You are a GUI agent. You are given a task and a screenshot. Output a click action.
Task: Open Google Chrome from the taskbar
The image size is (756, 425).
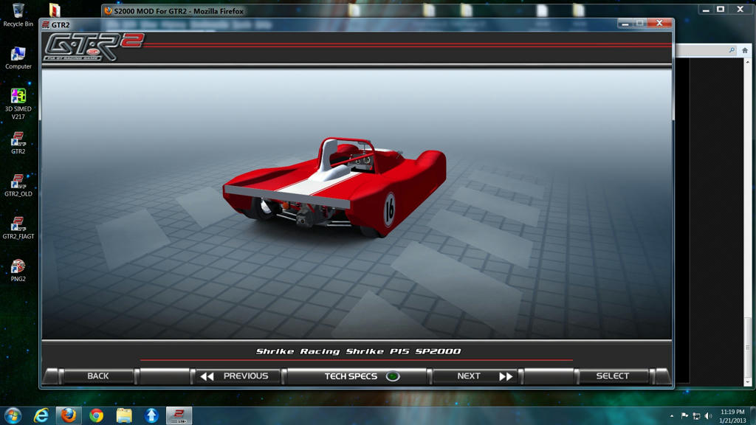pyautogui.click(x=97, y=415)
